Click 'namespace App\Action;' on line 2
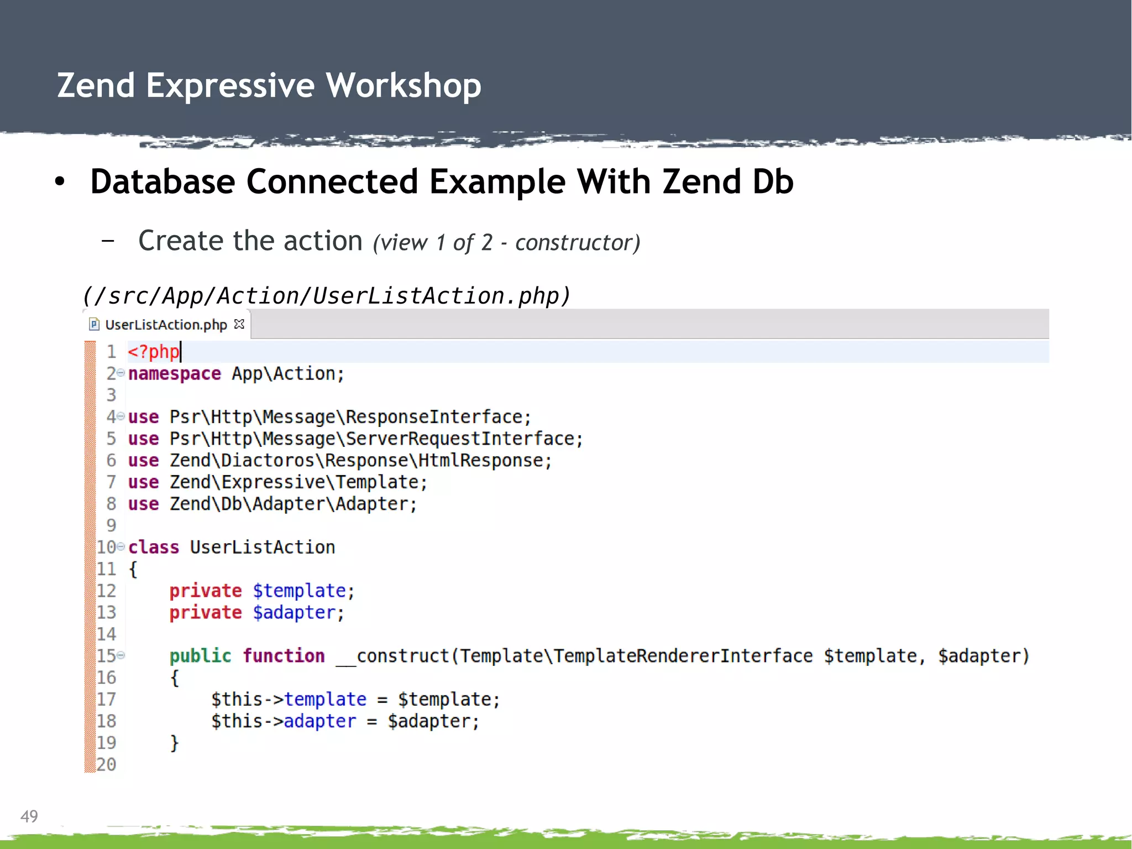The width and height of the screenshot is (1132, 849). (236, 374)
